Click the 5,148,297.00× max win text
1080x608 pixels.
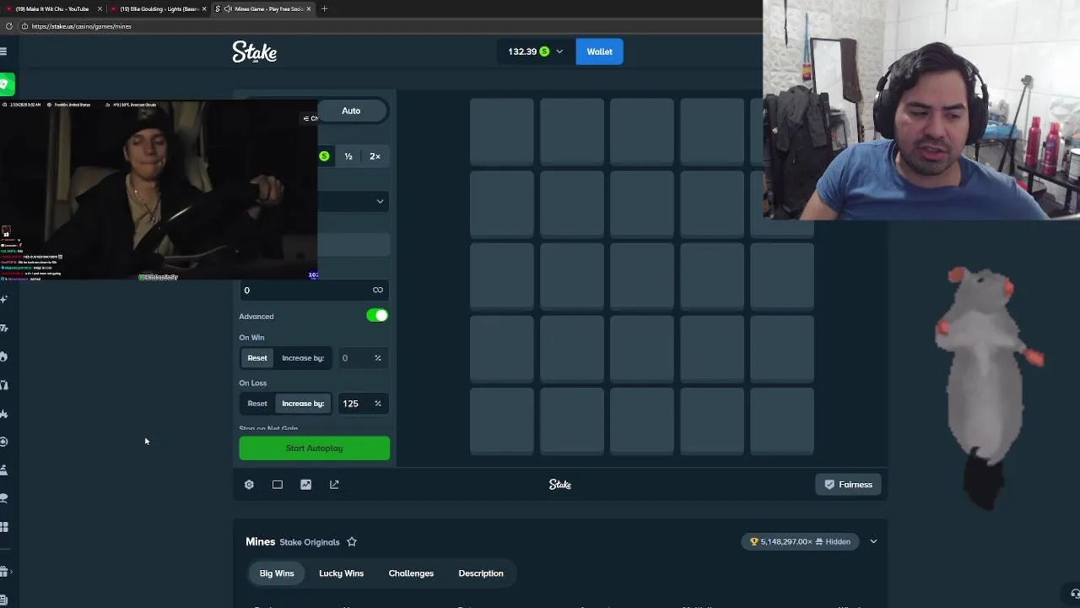(786, 542)
